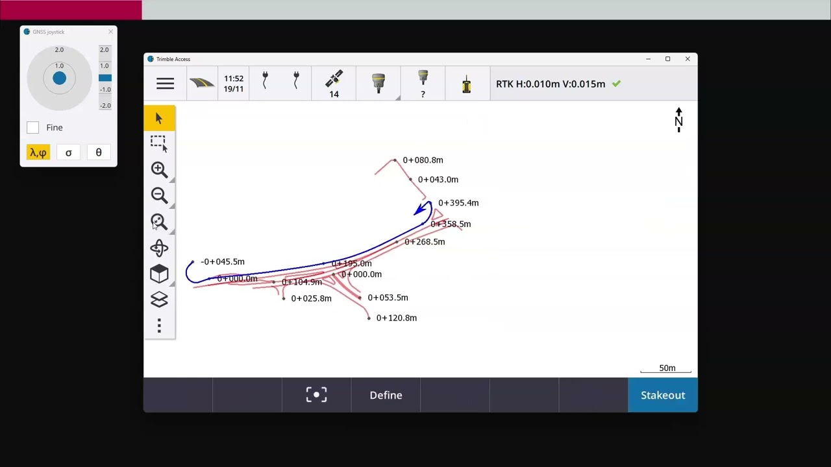Enable the Fine checkbox in GNSS joystick
This screenshot has width=831, height=467.
click(33, 128)
